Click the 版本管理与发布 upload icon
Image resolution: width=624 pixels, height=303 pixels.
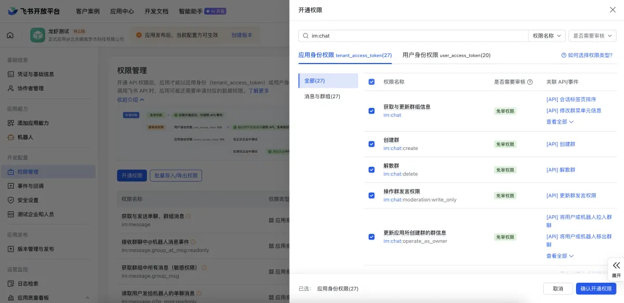click(x=11, y=249)
